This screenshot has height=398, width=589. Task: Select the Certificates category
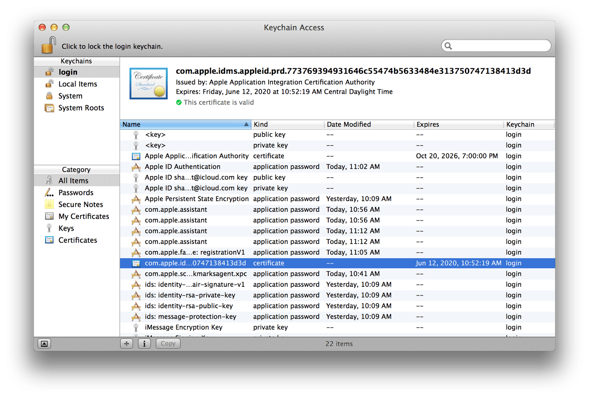click(77, 240)
